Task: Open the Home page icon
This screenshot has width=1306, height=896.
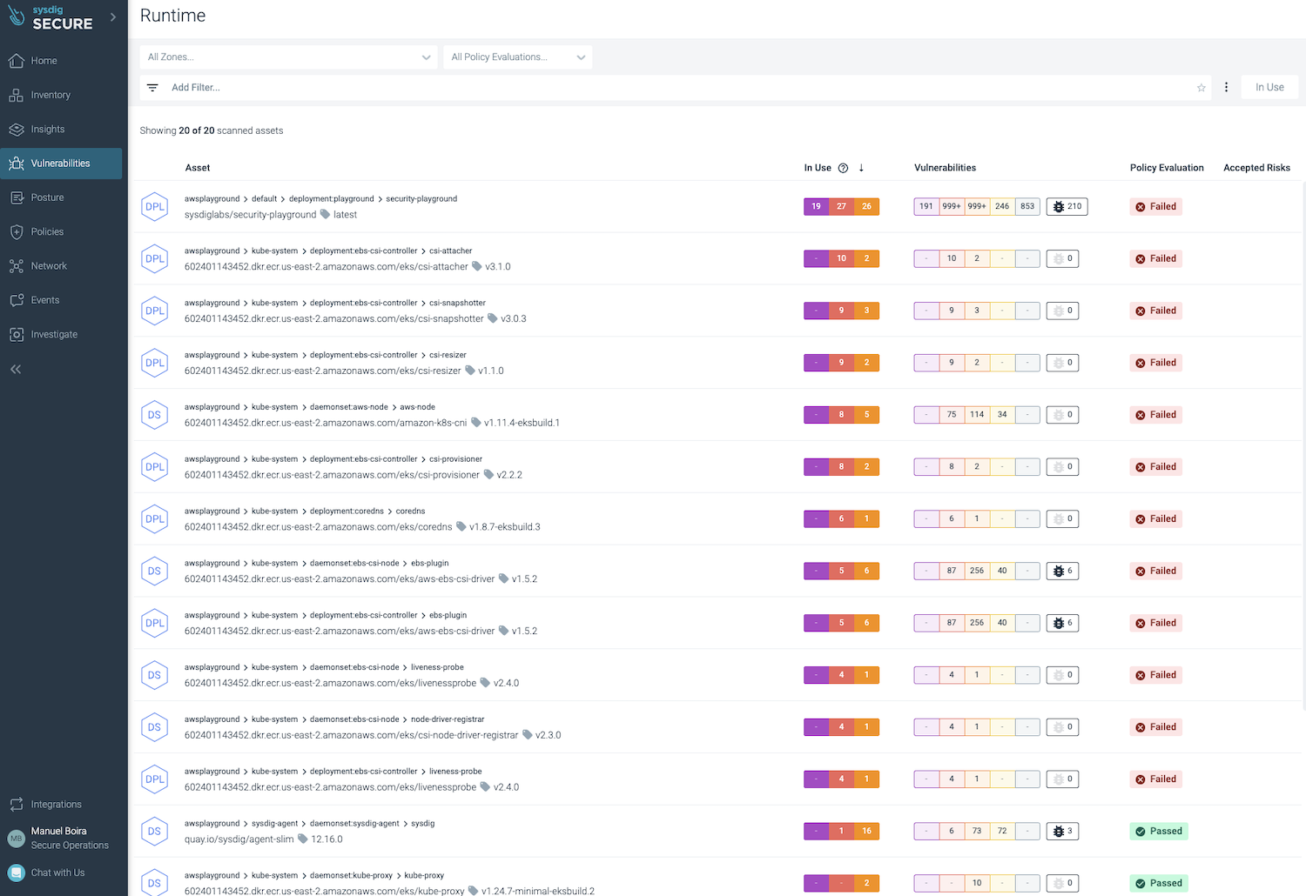Action: tap(16, 61)
